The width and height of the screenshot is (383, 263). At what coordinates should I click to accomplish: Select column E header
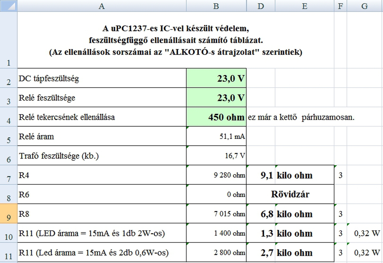point(305,6)
